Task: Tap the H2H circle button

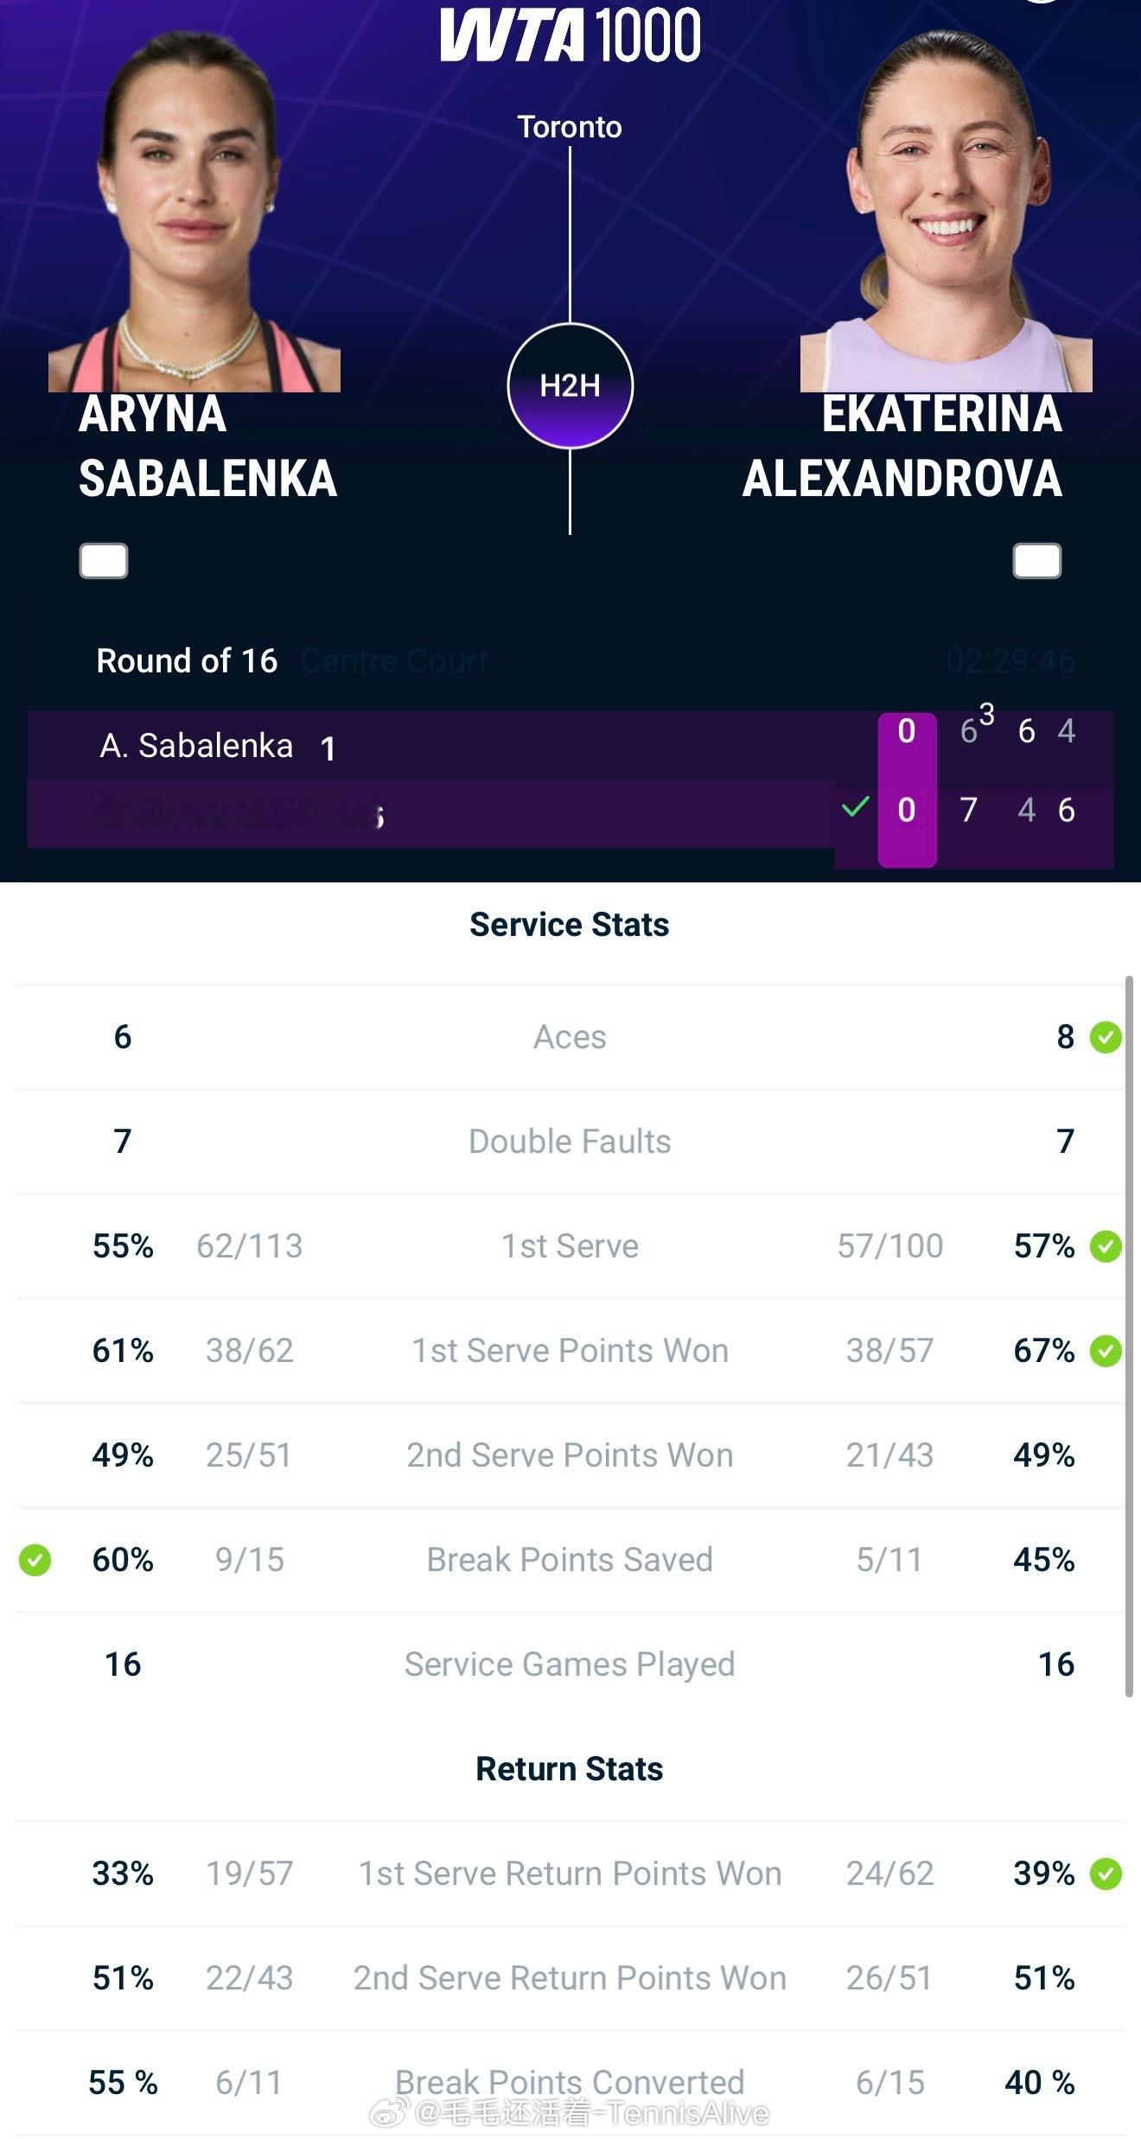Action: click(x=570, y=385)
